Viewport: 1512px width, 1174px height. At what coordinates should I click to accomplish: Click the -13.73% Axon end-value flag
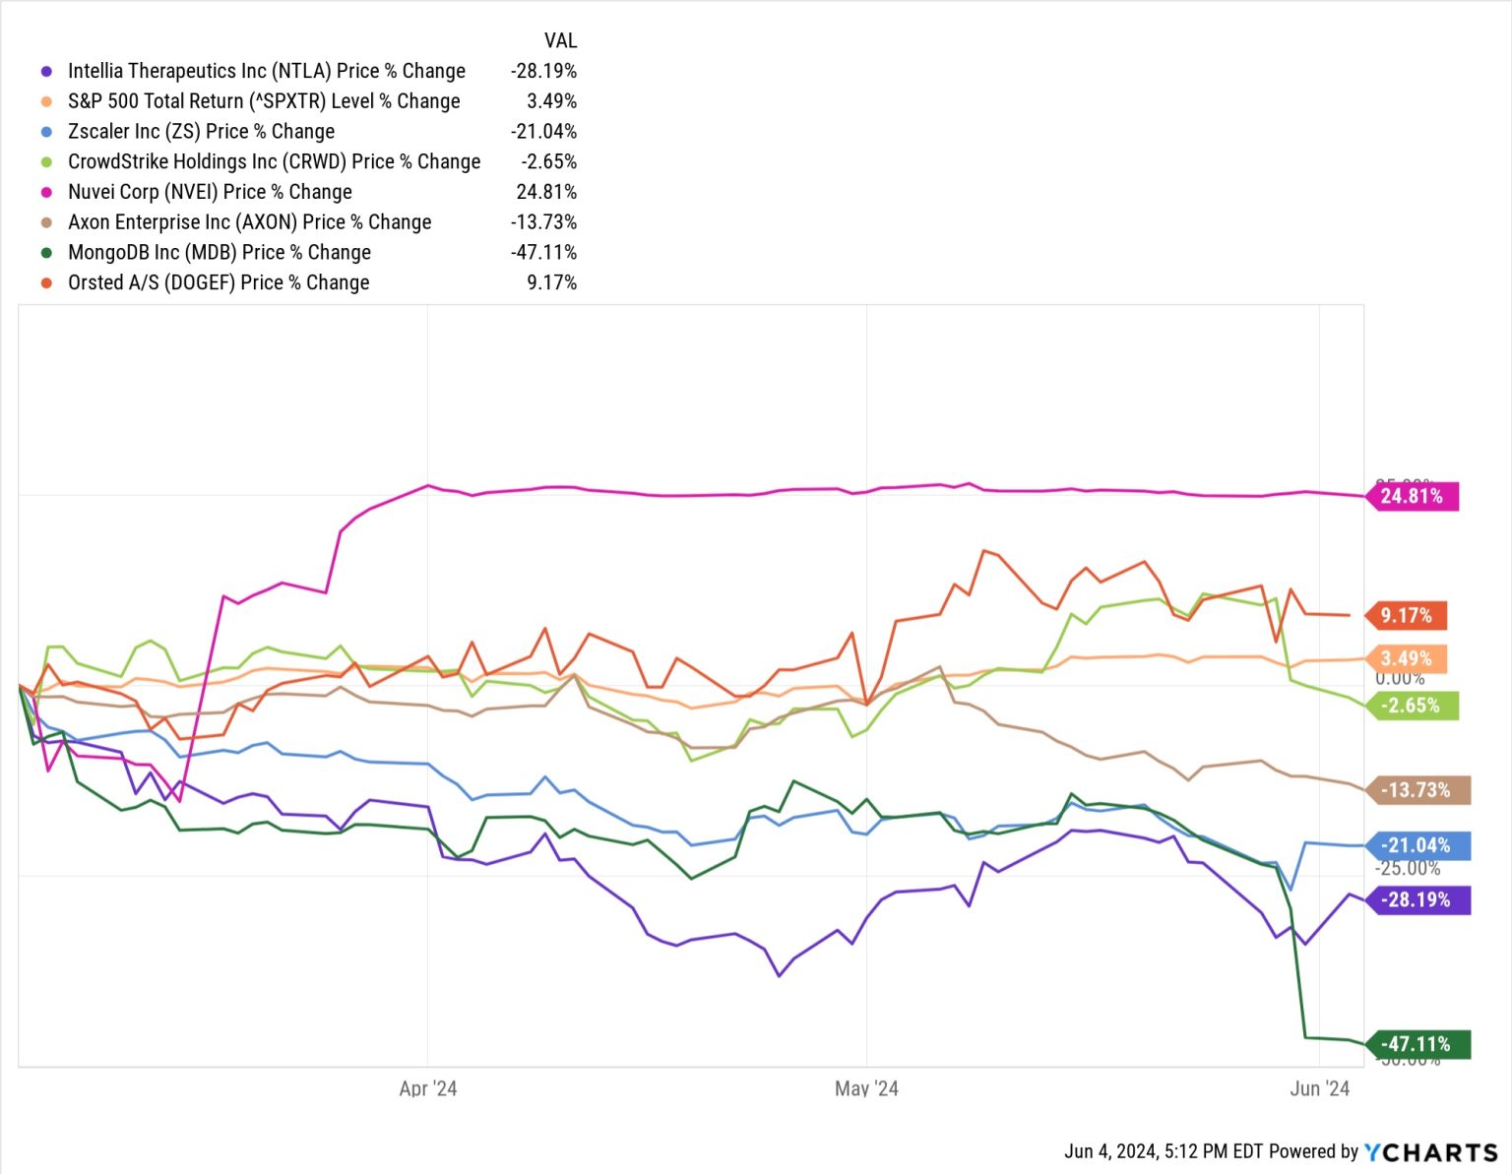pos(1417,790)
